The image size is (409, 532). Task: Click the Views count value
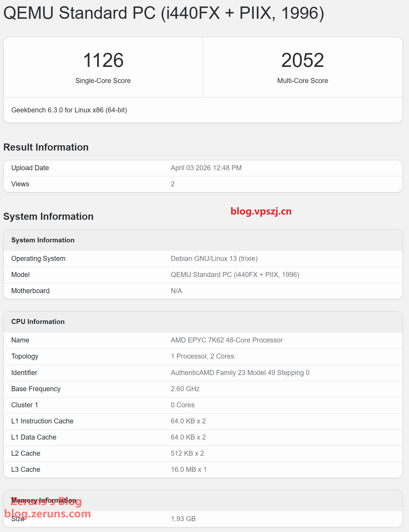pyautogui.click(x=173, y=184)
